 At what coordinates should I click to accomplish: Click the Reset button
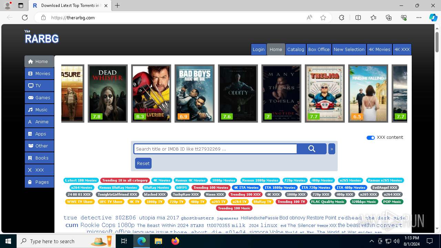click(143, 163)
